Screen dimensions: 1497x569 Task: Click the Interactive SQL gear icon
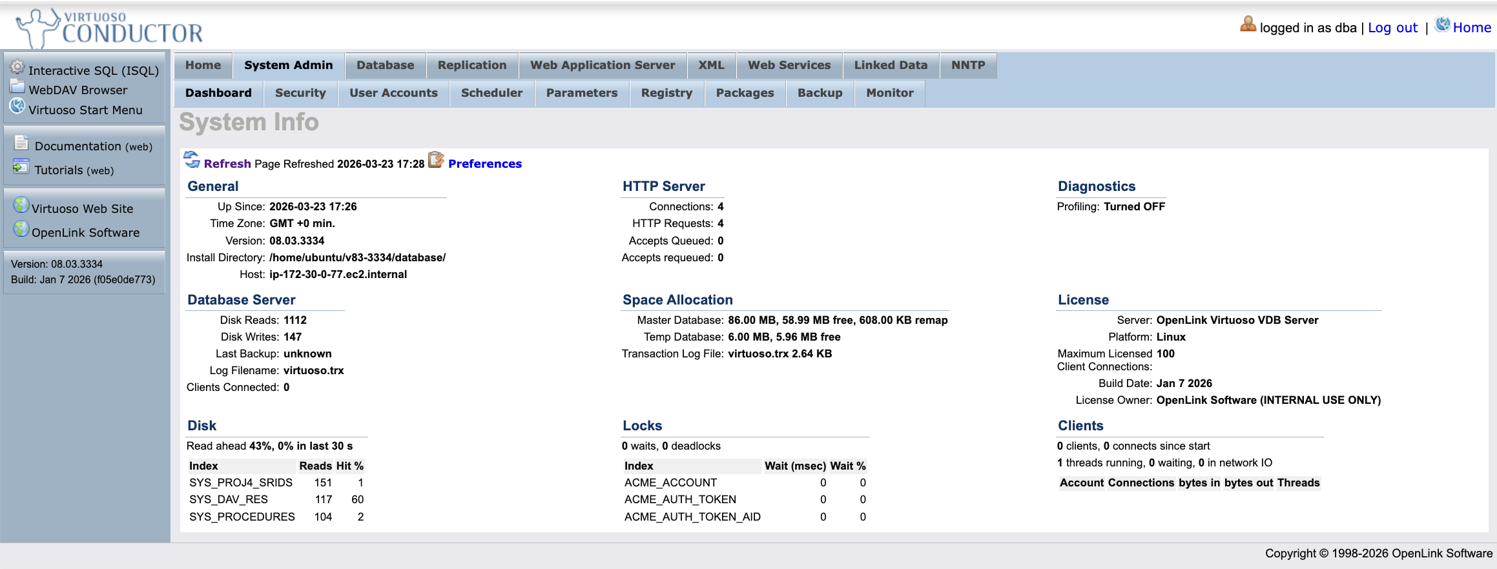(17, 67)
